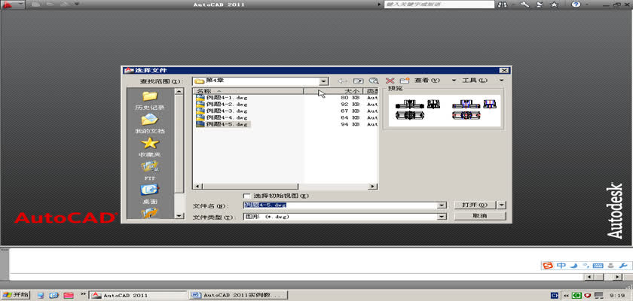
Task: Click the binoculars search icon
Action: point(502,5)
